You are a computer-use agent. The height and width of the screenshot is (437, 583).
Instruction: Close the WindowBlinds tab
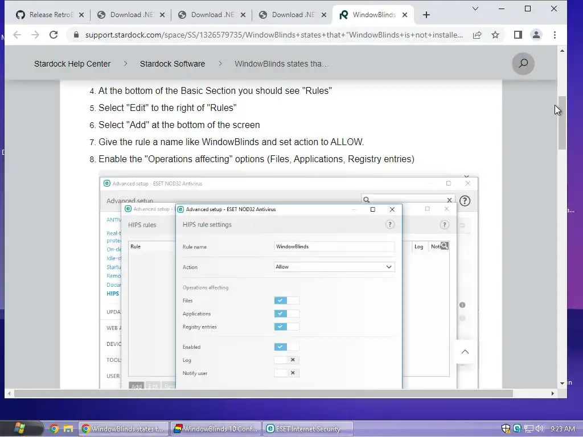405,15
